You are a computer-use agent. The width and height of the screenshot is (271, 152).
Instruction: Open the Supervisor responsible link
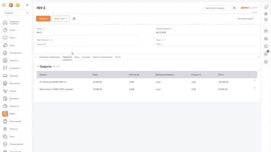tap(41, 44)
